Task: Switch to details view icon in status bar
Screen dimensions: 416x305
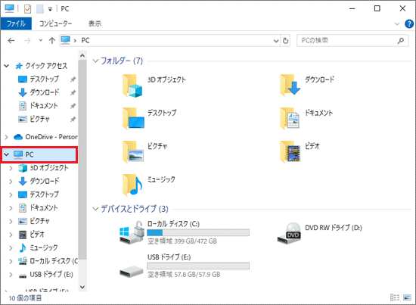Action: 395,297
